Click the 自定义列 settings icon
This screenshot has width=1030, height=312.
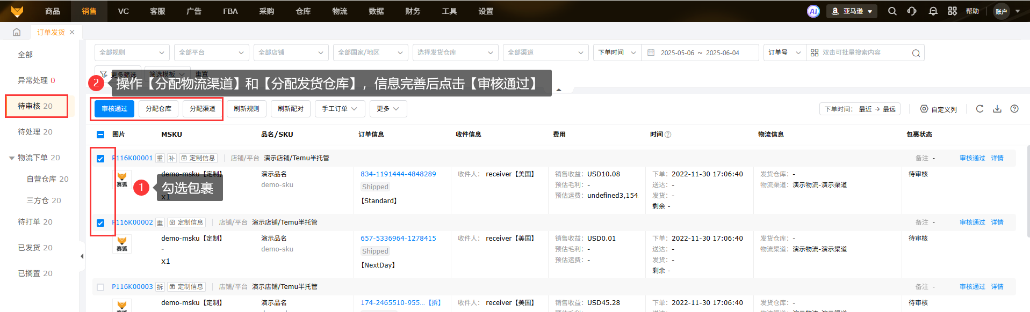tap(924, 109)
